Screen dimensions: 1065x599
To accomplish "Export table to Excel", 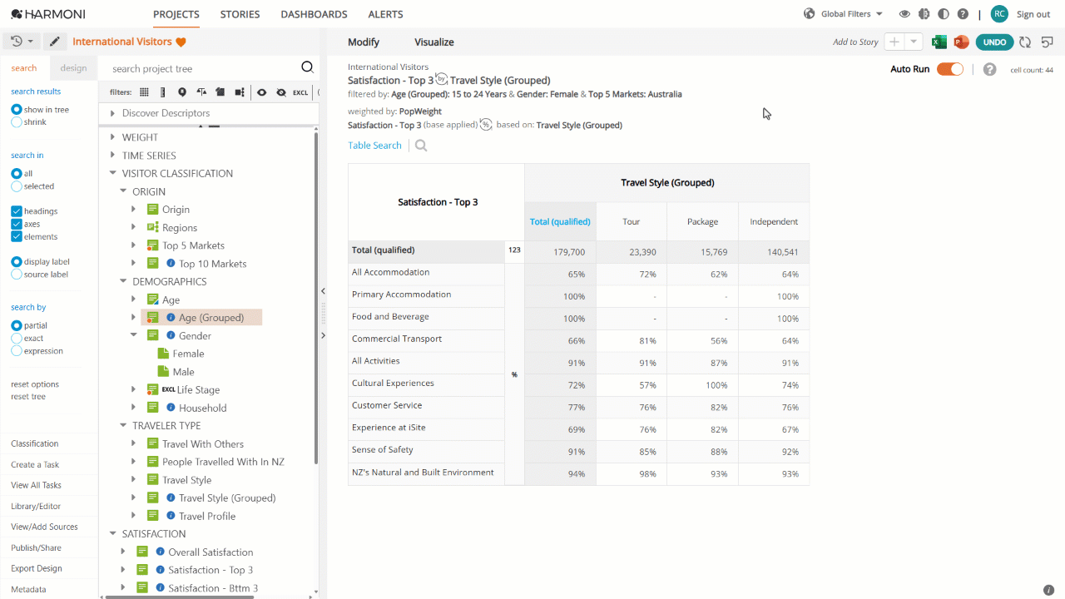I will point(939,42).
